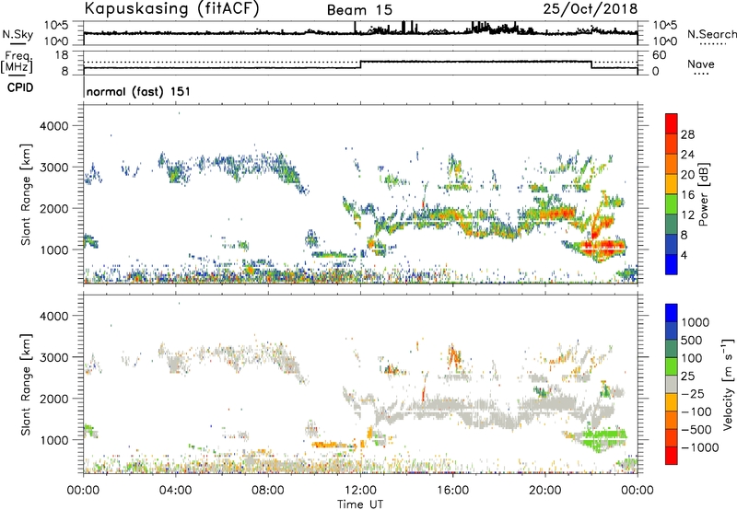Select the '08:00' time tick label
The width and height of the screenshot is (737, 510).
(268, 491)
